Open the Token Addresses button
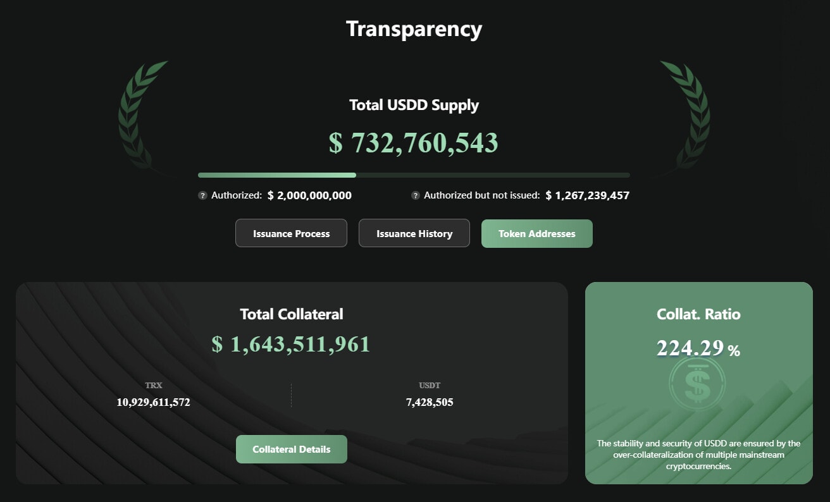This screenshot has height=502, width=830. pyautogui.click(x=536, y=233)
